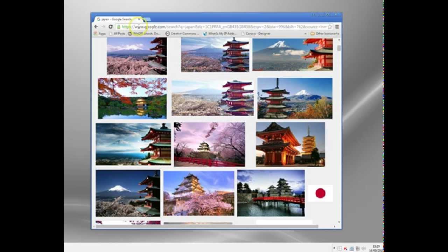Open the image with pagoda left of Fuji
Viewport: 448px width, 252px height.
click(295, 98)
